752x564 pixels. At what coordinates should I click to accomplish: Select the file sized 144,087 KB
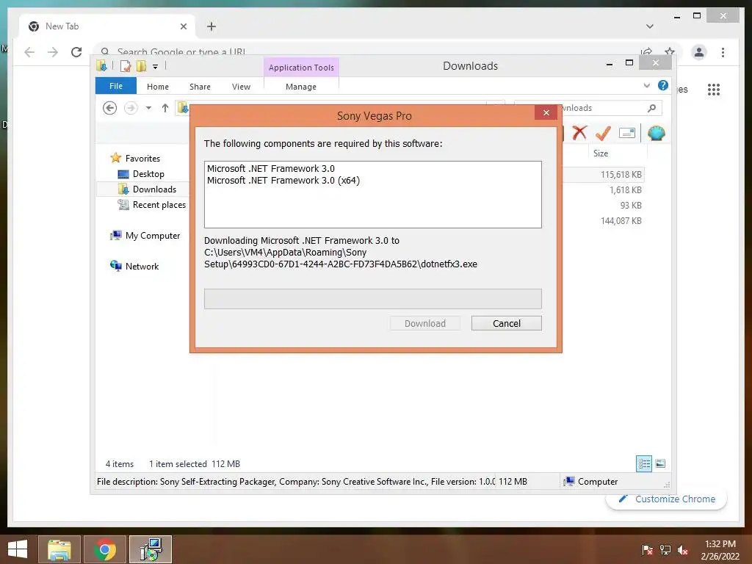(x=621, y=220)
